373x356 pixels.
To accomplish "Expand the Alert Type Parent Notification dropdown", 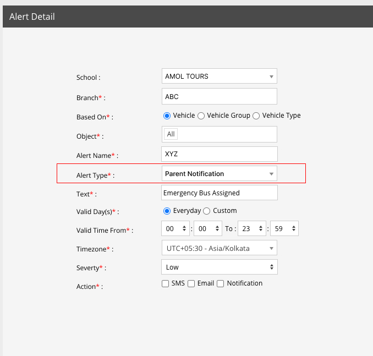I will tap(219, 174).
